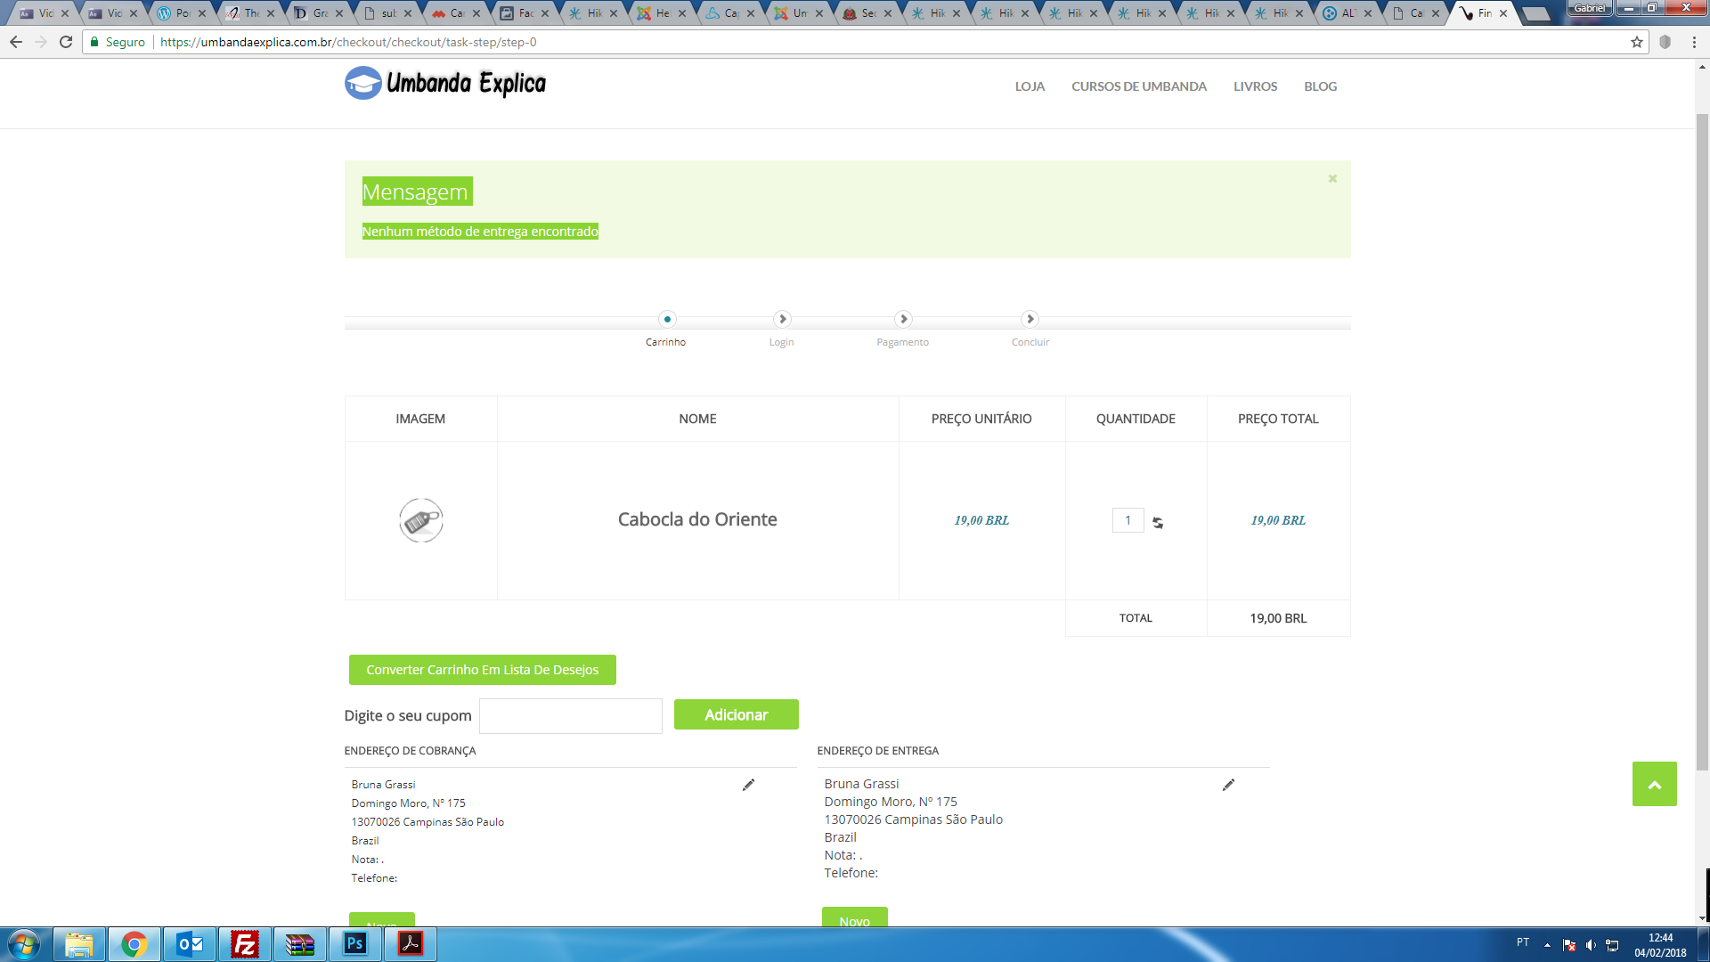This screenshot has height=962, width=1710.
Task: Go to the Pagamento checkout step
Action: click(x=902, y=319)
